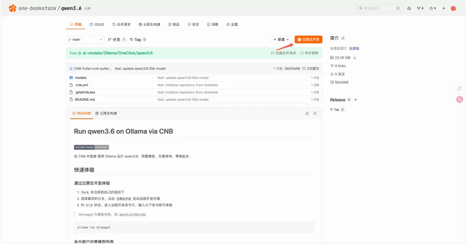Viewport: 466px width, 244px height.
Task: Open the 洞察 tab
Action: tap(213, 24)
